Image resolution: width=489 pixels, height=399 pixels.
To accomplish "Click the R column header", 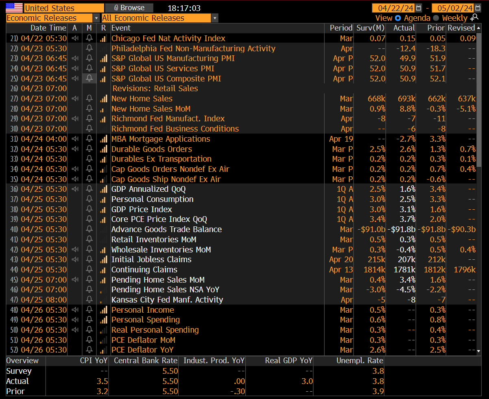I will 104,28.
